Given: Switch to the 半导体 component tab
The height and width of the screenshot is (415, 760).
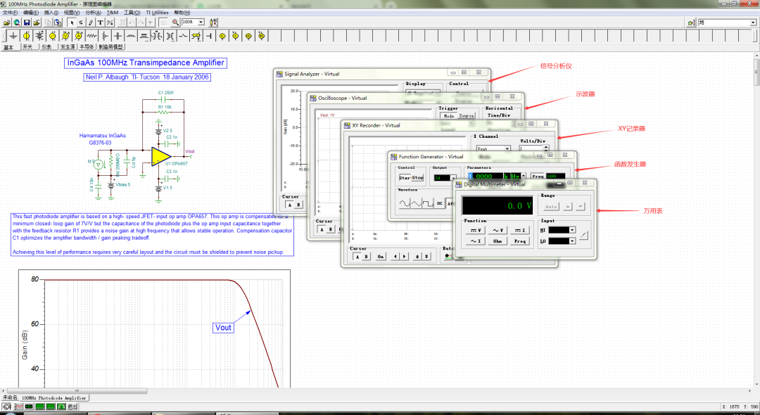Looking at the screenshot, I should (x=87, y=47).
